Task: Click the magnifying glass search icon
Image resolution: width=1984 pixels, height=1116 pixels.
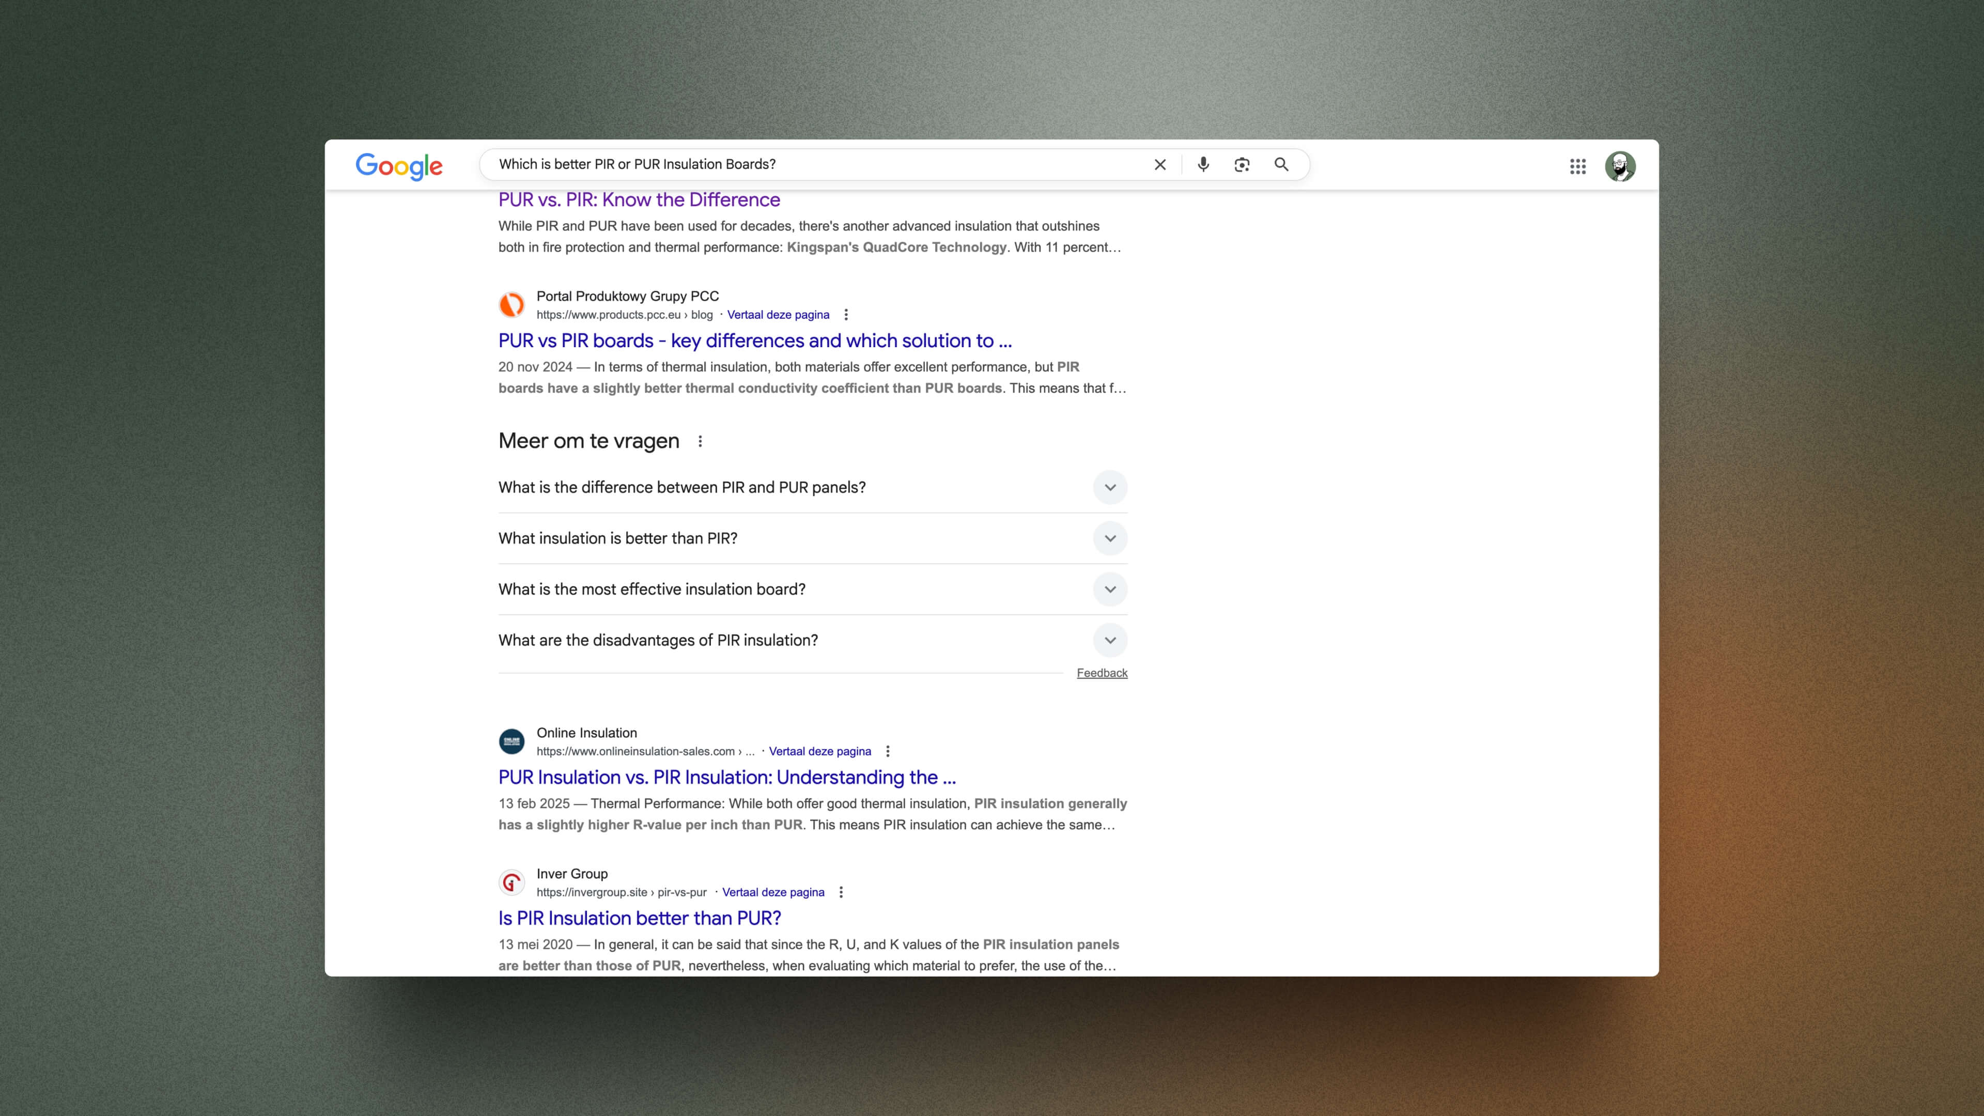Action: coord(1281,165)
